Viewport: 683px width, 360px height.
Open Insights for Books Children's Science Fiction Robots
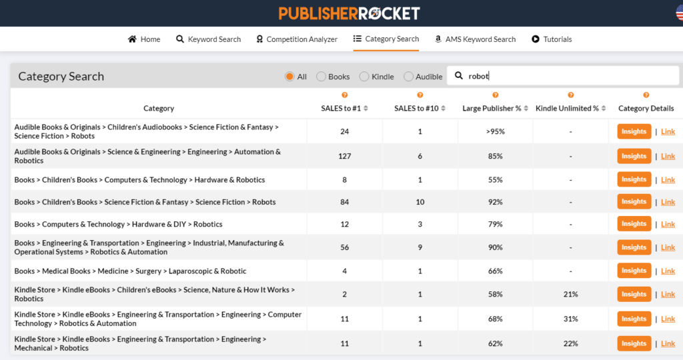[634, 201]
